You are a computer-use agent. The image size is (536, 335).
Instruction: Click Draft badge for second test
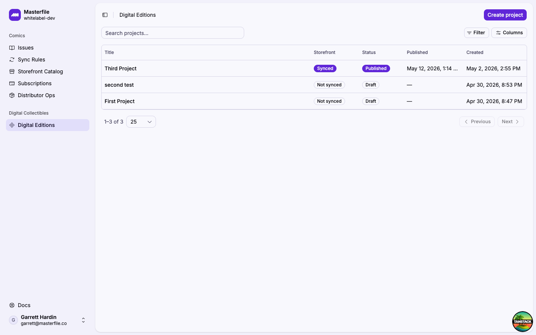pyautogui.click(x=371, y=85)
